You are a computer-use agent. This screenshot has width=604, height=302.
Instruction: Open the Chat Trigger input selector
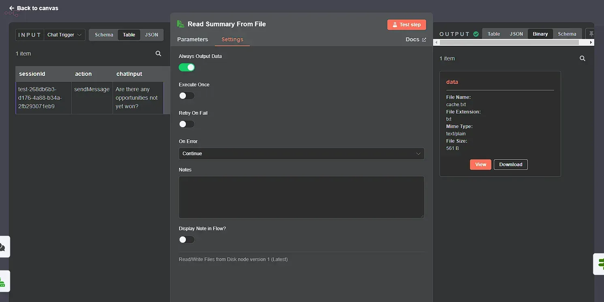coord(64,35)
